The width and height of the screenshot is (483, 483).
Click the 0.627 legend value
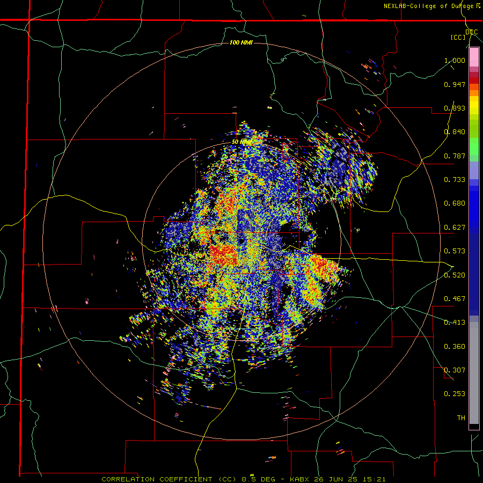[455, 228]
